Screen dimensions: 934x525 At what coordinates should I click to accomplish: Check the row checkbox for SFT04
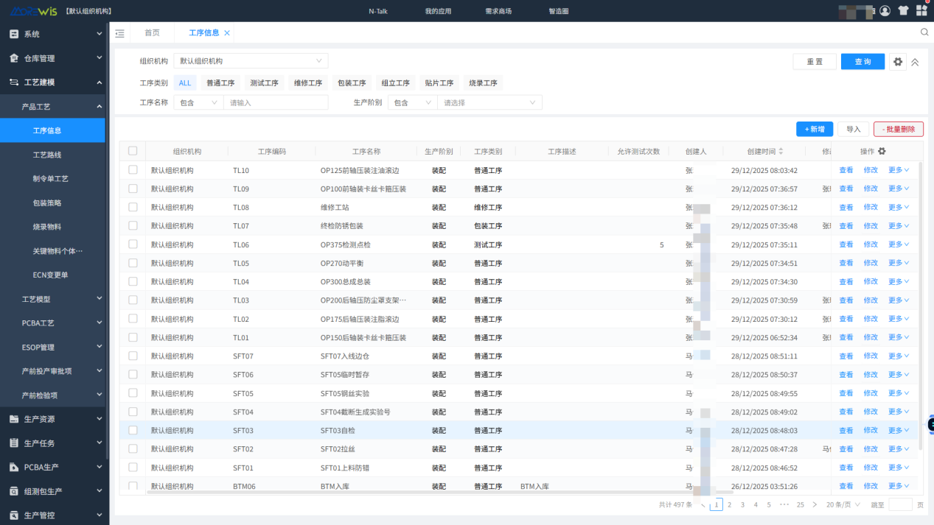coord(133,412)
